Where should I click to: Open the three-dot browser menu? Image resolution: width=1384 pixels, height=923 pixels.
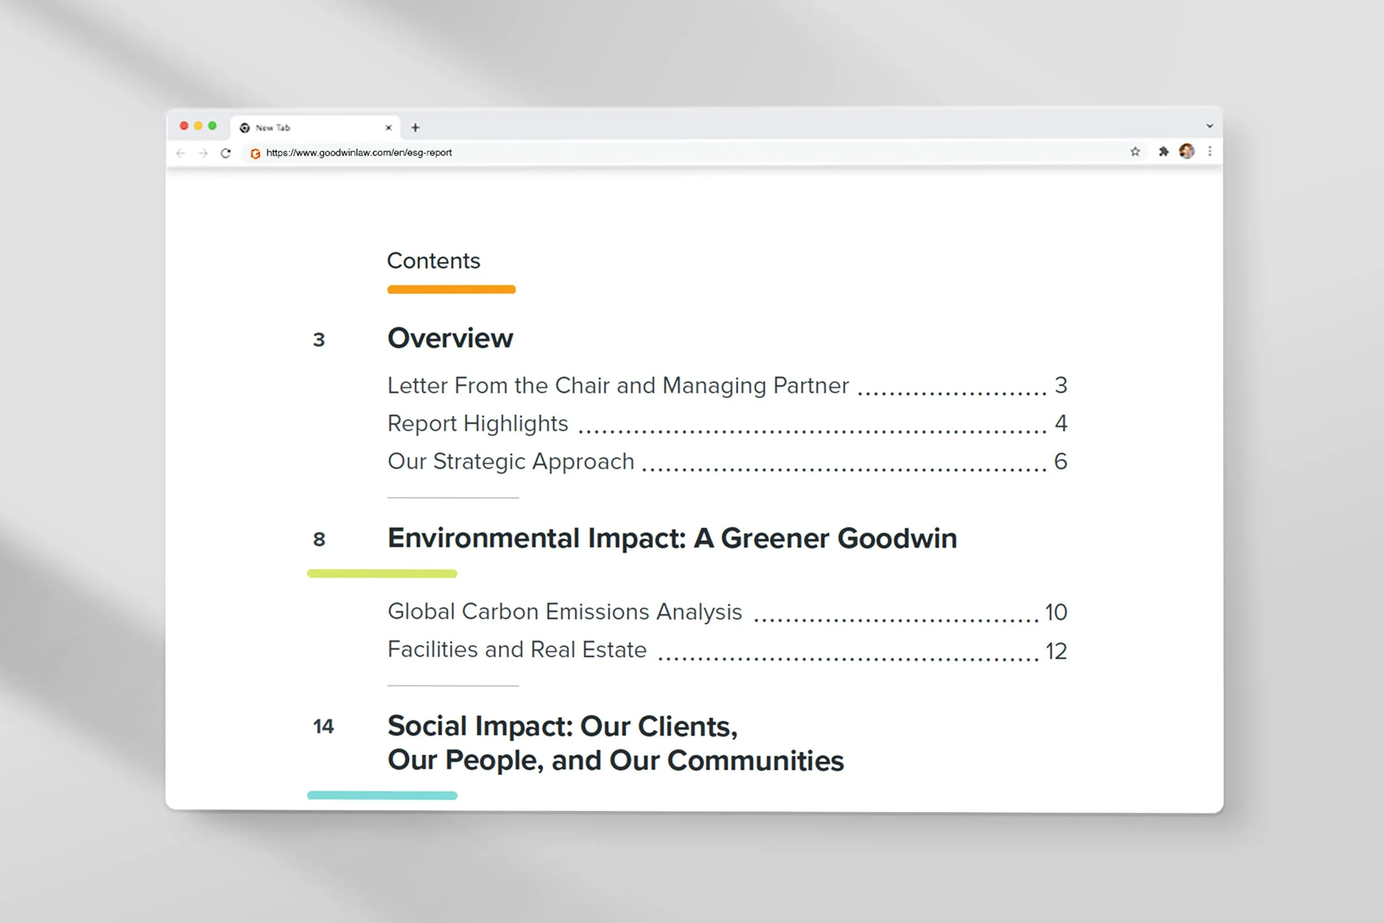(x=1209, y=151)
